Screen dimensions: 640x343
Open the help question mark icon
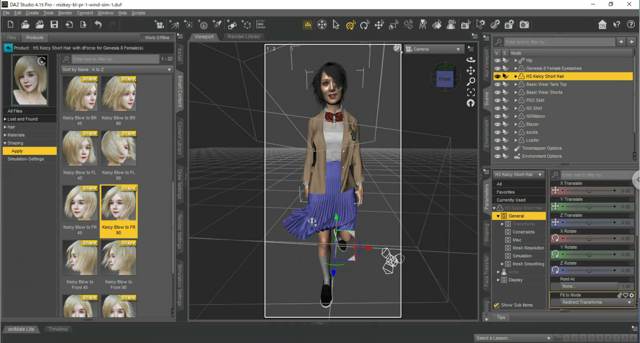(x=631, y=24)
